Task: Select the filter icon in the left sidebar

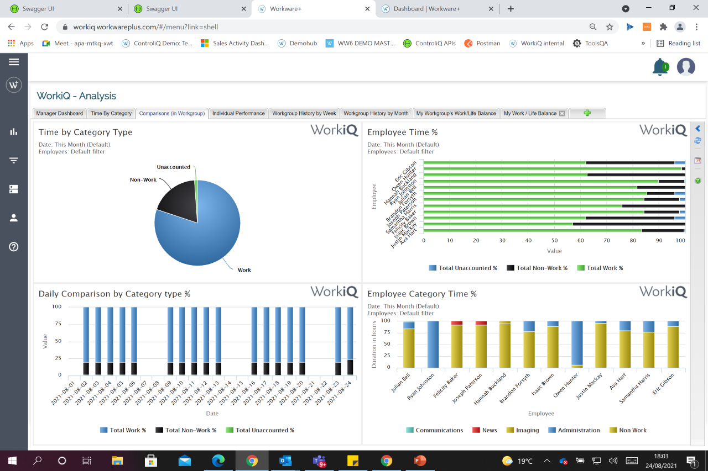Action: pos(13,160)
